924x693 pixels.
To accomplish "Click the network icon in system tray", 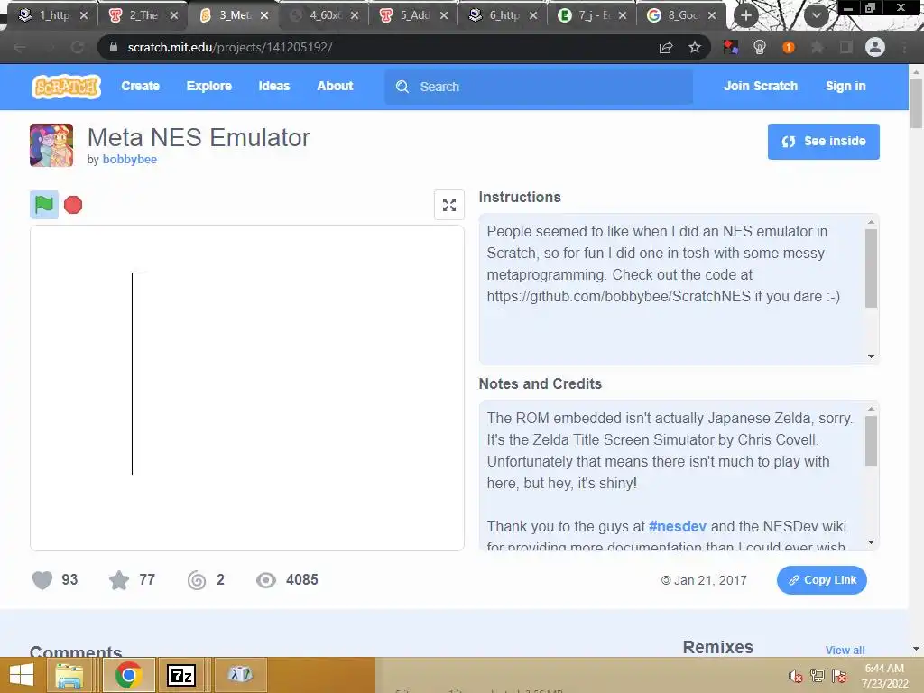I will click(818, 676).
